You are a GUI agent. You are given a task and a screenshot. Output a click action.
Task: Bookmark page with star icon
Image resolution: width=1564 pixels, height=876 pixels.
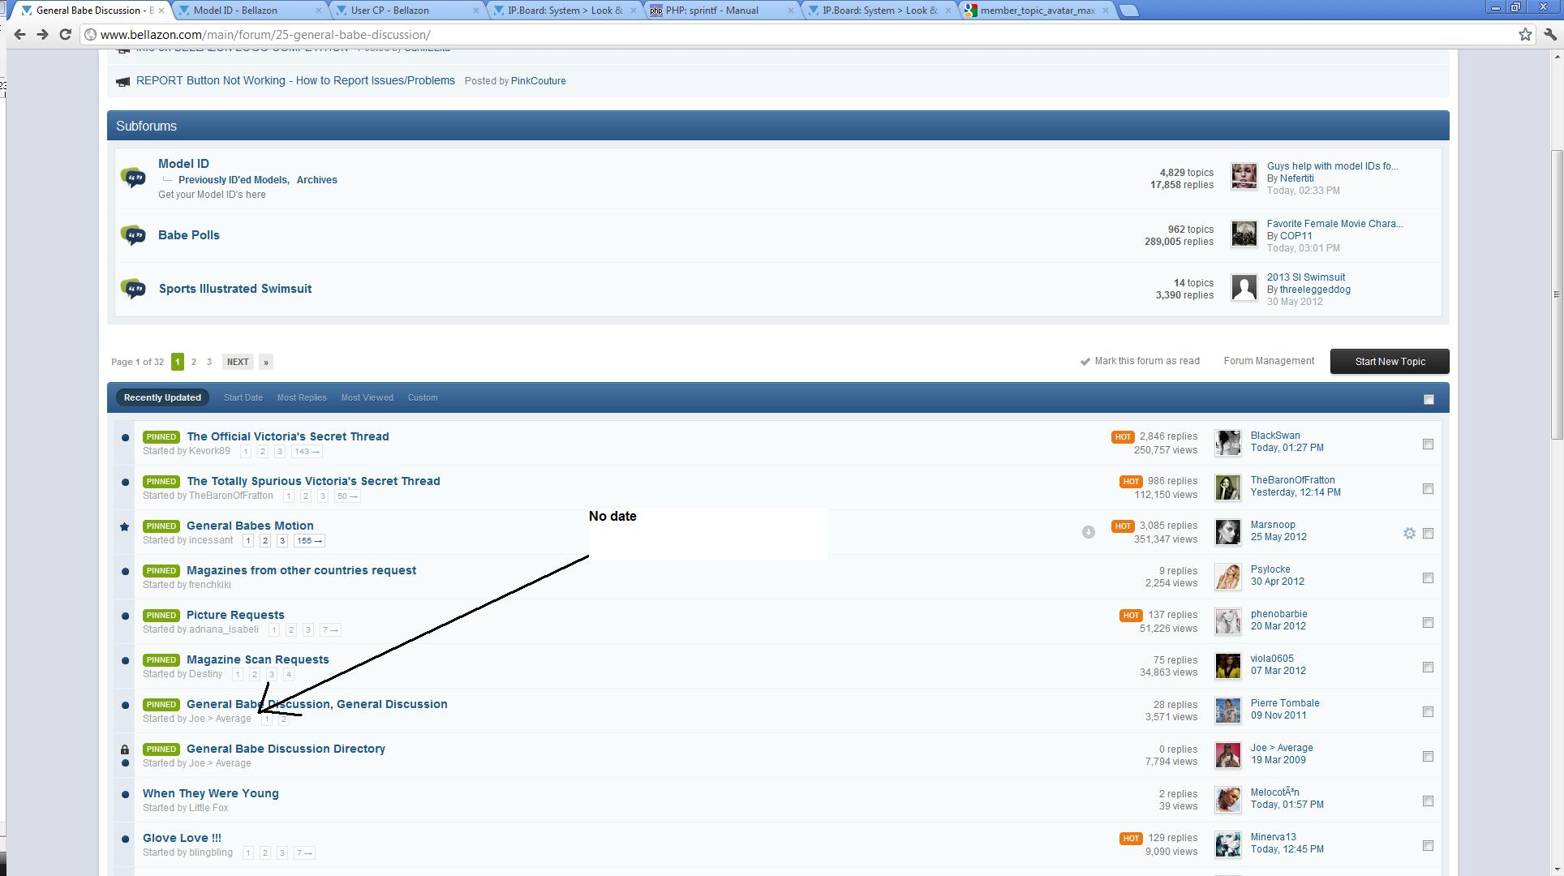(1525, 34)
